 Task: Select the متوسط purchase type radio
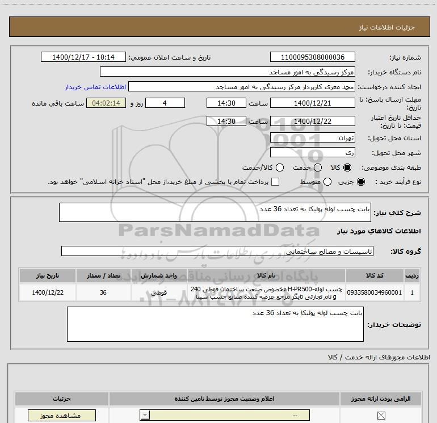click(x=327, y=182)
